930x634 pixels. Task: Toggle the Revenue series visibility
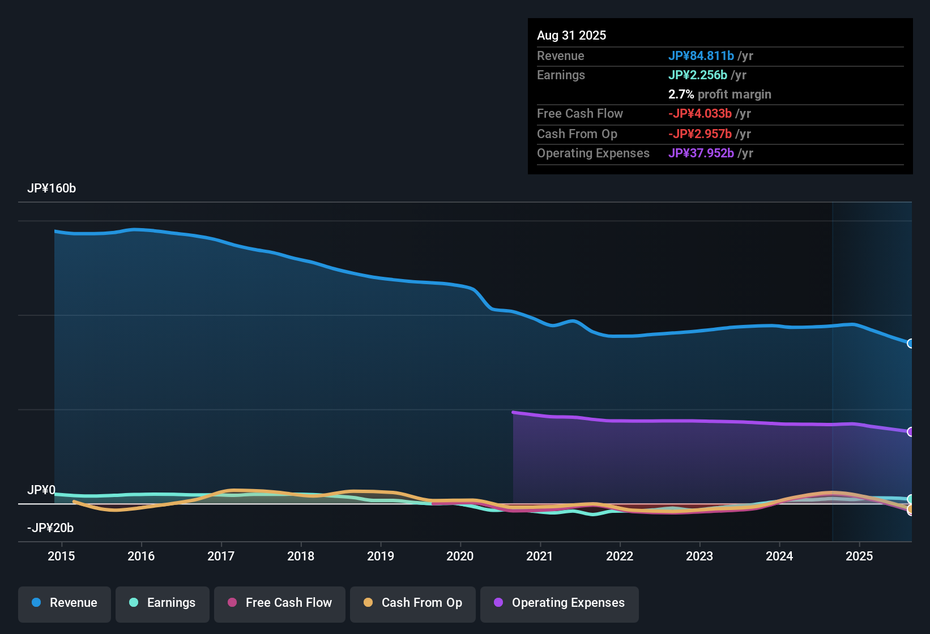tap(64, 603)
